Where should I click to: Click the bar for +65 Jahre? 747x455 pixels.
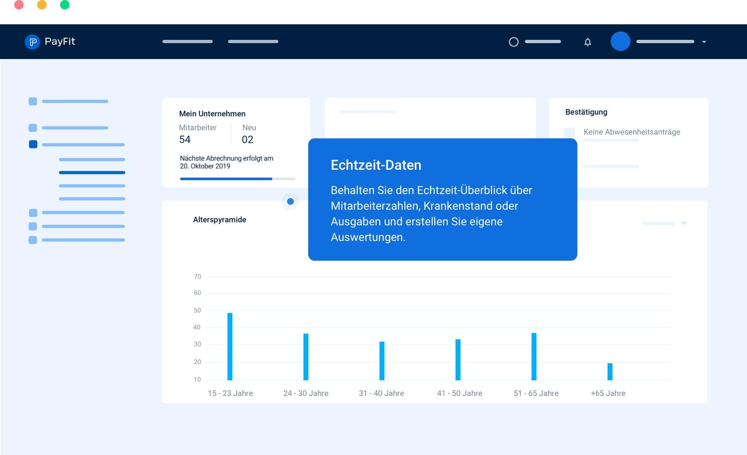pos(610,372)
